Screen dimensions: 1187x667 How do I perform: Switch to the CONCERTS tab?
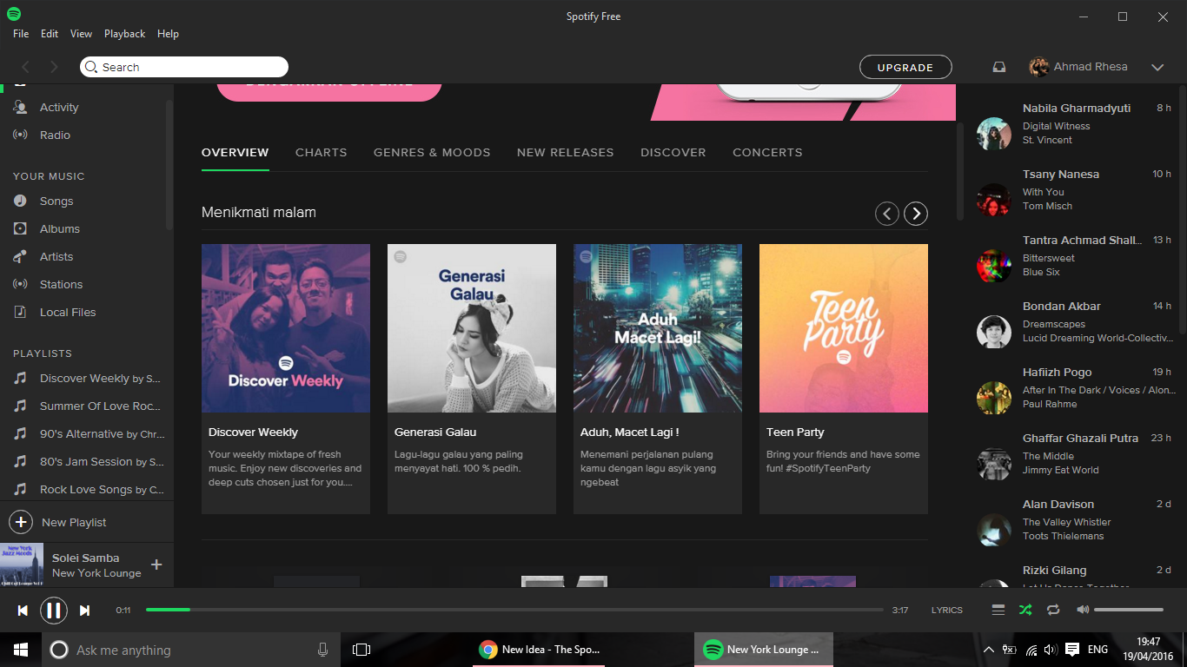pyautogui.click(x=767, y=152)
